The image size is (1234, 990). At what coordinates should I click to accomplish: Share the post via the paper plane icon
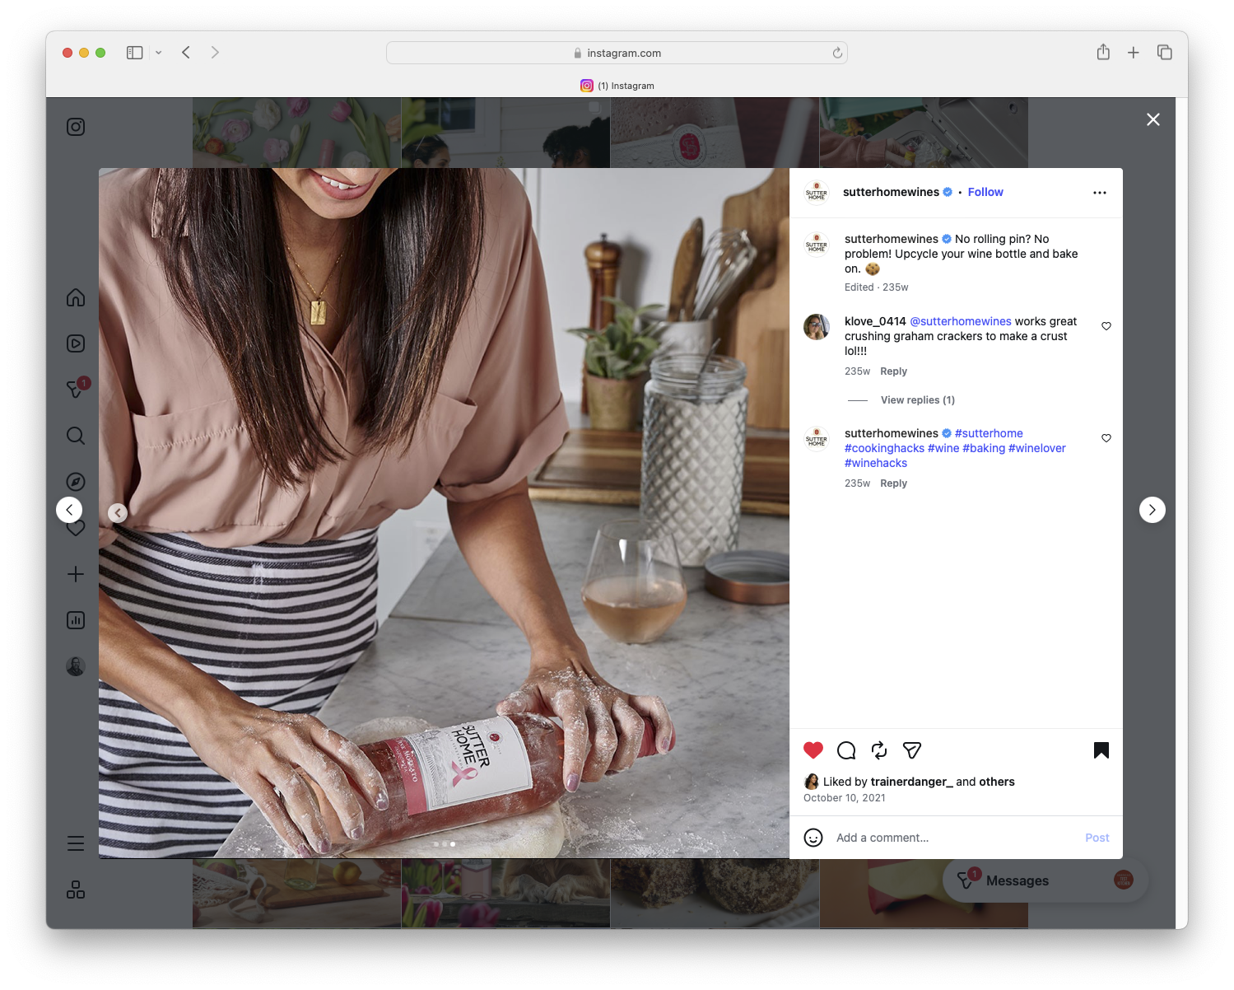pyautogui.click(x=911, y=750)
